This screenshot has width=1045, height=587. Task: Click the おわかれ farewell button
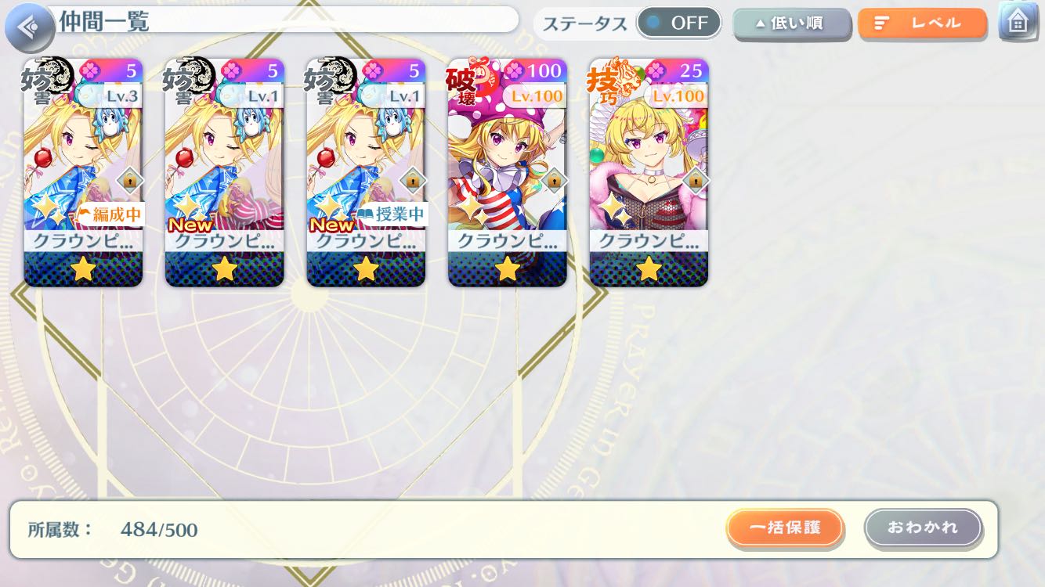tap(923, 528)
